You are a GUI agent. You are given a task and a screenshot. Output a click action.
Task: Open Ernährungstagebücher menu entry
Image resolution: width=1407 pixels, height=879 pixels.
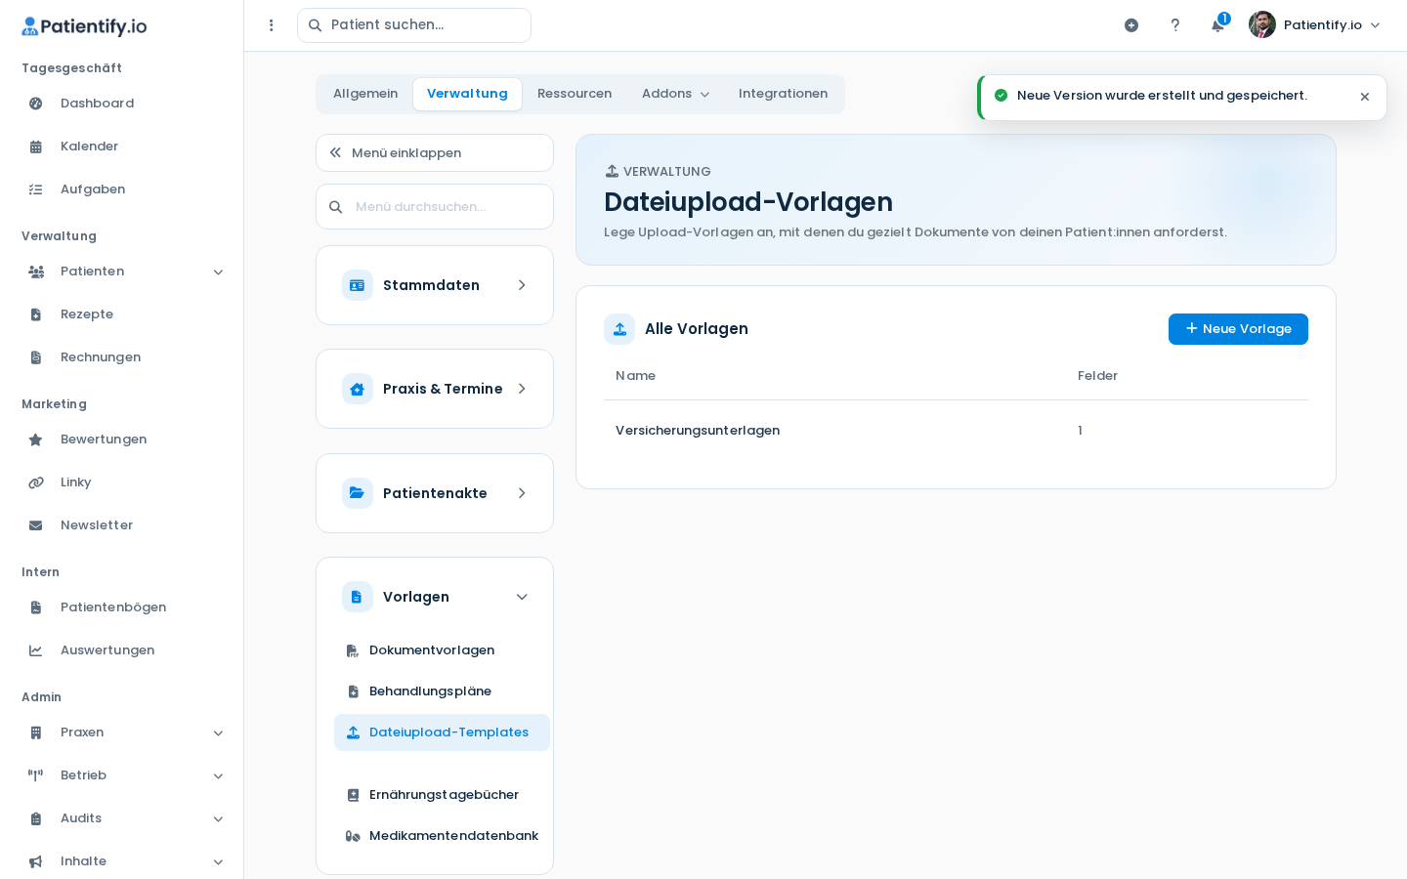point(442,795)
